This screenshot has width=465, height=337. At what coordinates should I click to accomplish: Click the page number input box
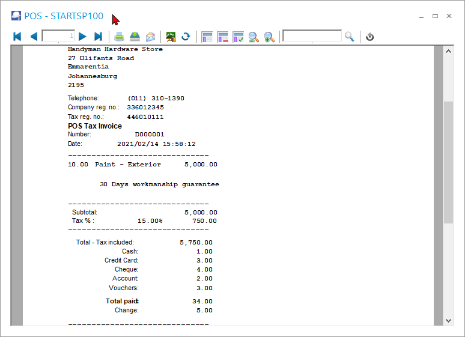(x=58, y=37)
